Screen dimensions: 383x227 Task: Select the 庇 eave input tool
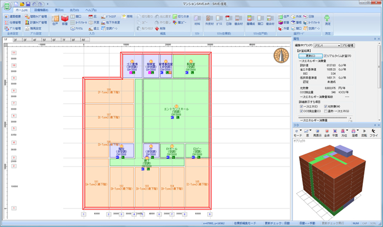(92, 16)
